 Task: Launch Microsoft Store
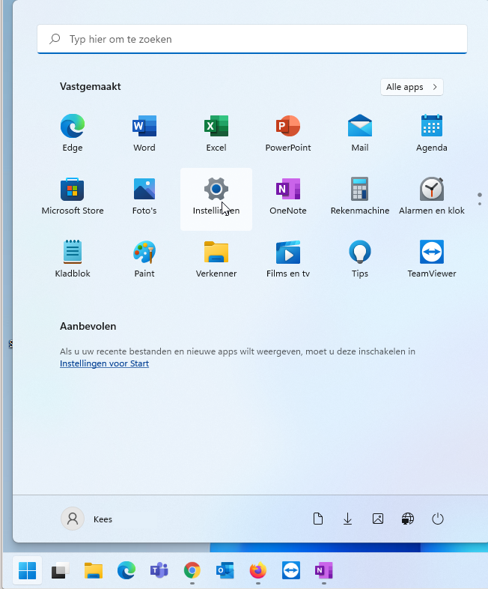tap(73, 196)
